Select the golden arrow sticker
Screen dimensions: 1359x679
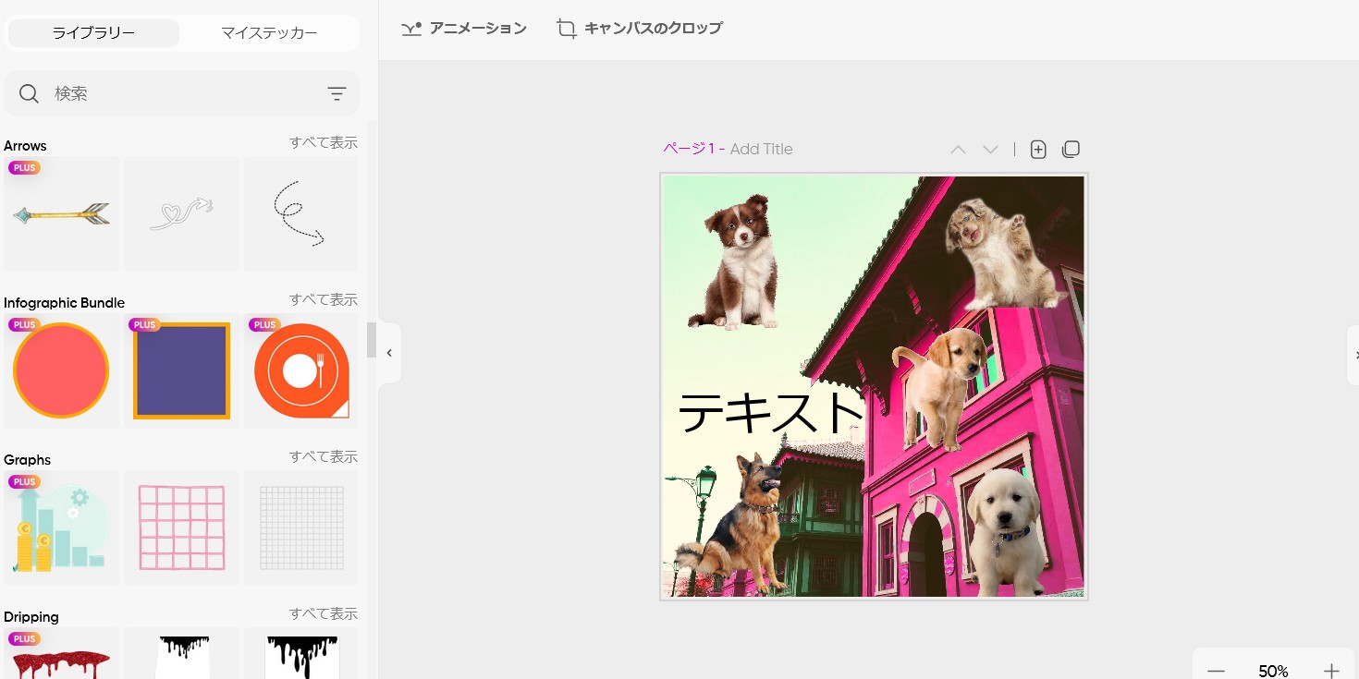click(61, 214)
